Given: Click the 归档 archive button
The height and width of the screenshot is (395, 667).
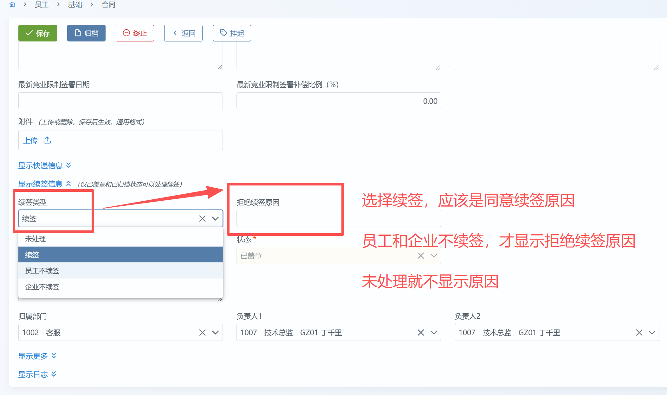Looking at the screenshot, I should (86, 33).
